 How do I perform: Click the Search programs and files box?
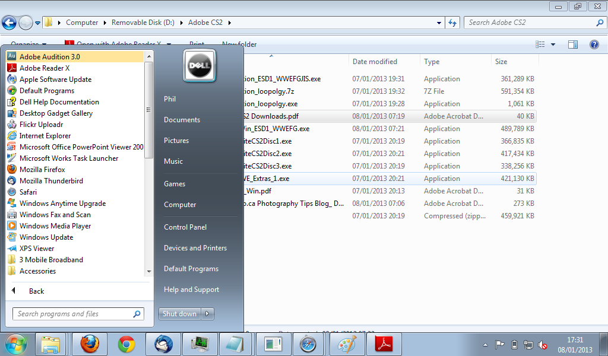tap(78, 314)
